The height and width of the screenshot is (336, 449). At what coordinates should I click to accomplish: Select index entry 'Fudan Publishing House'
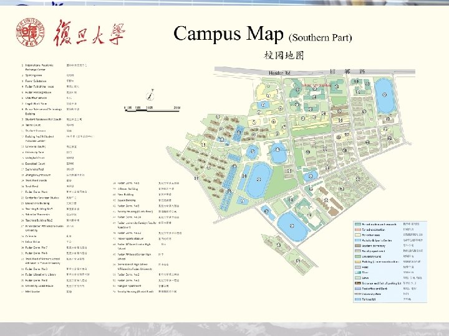click(39, 86)
